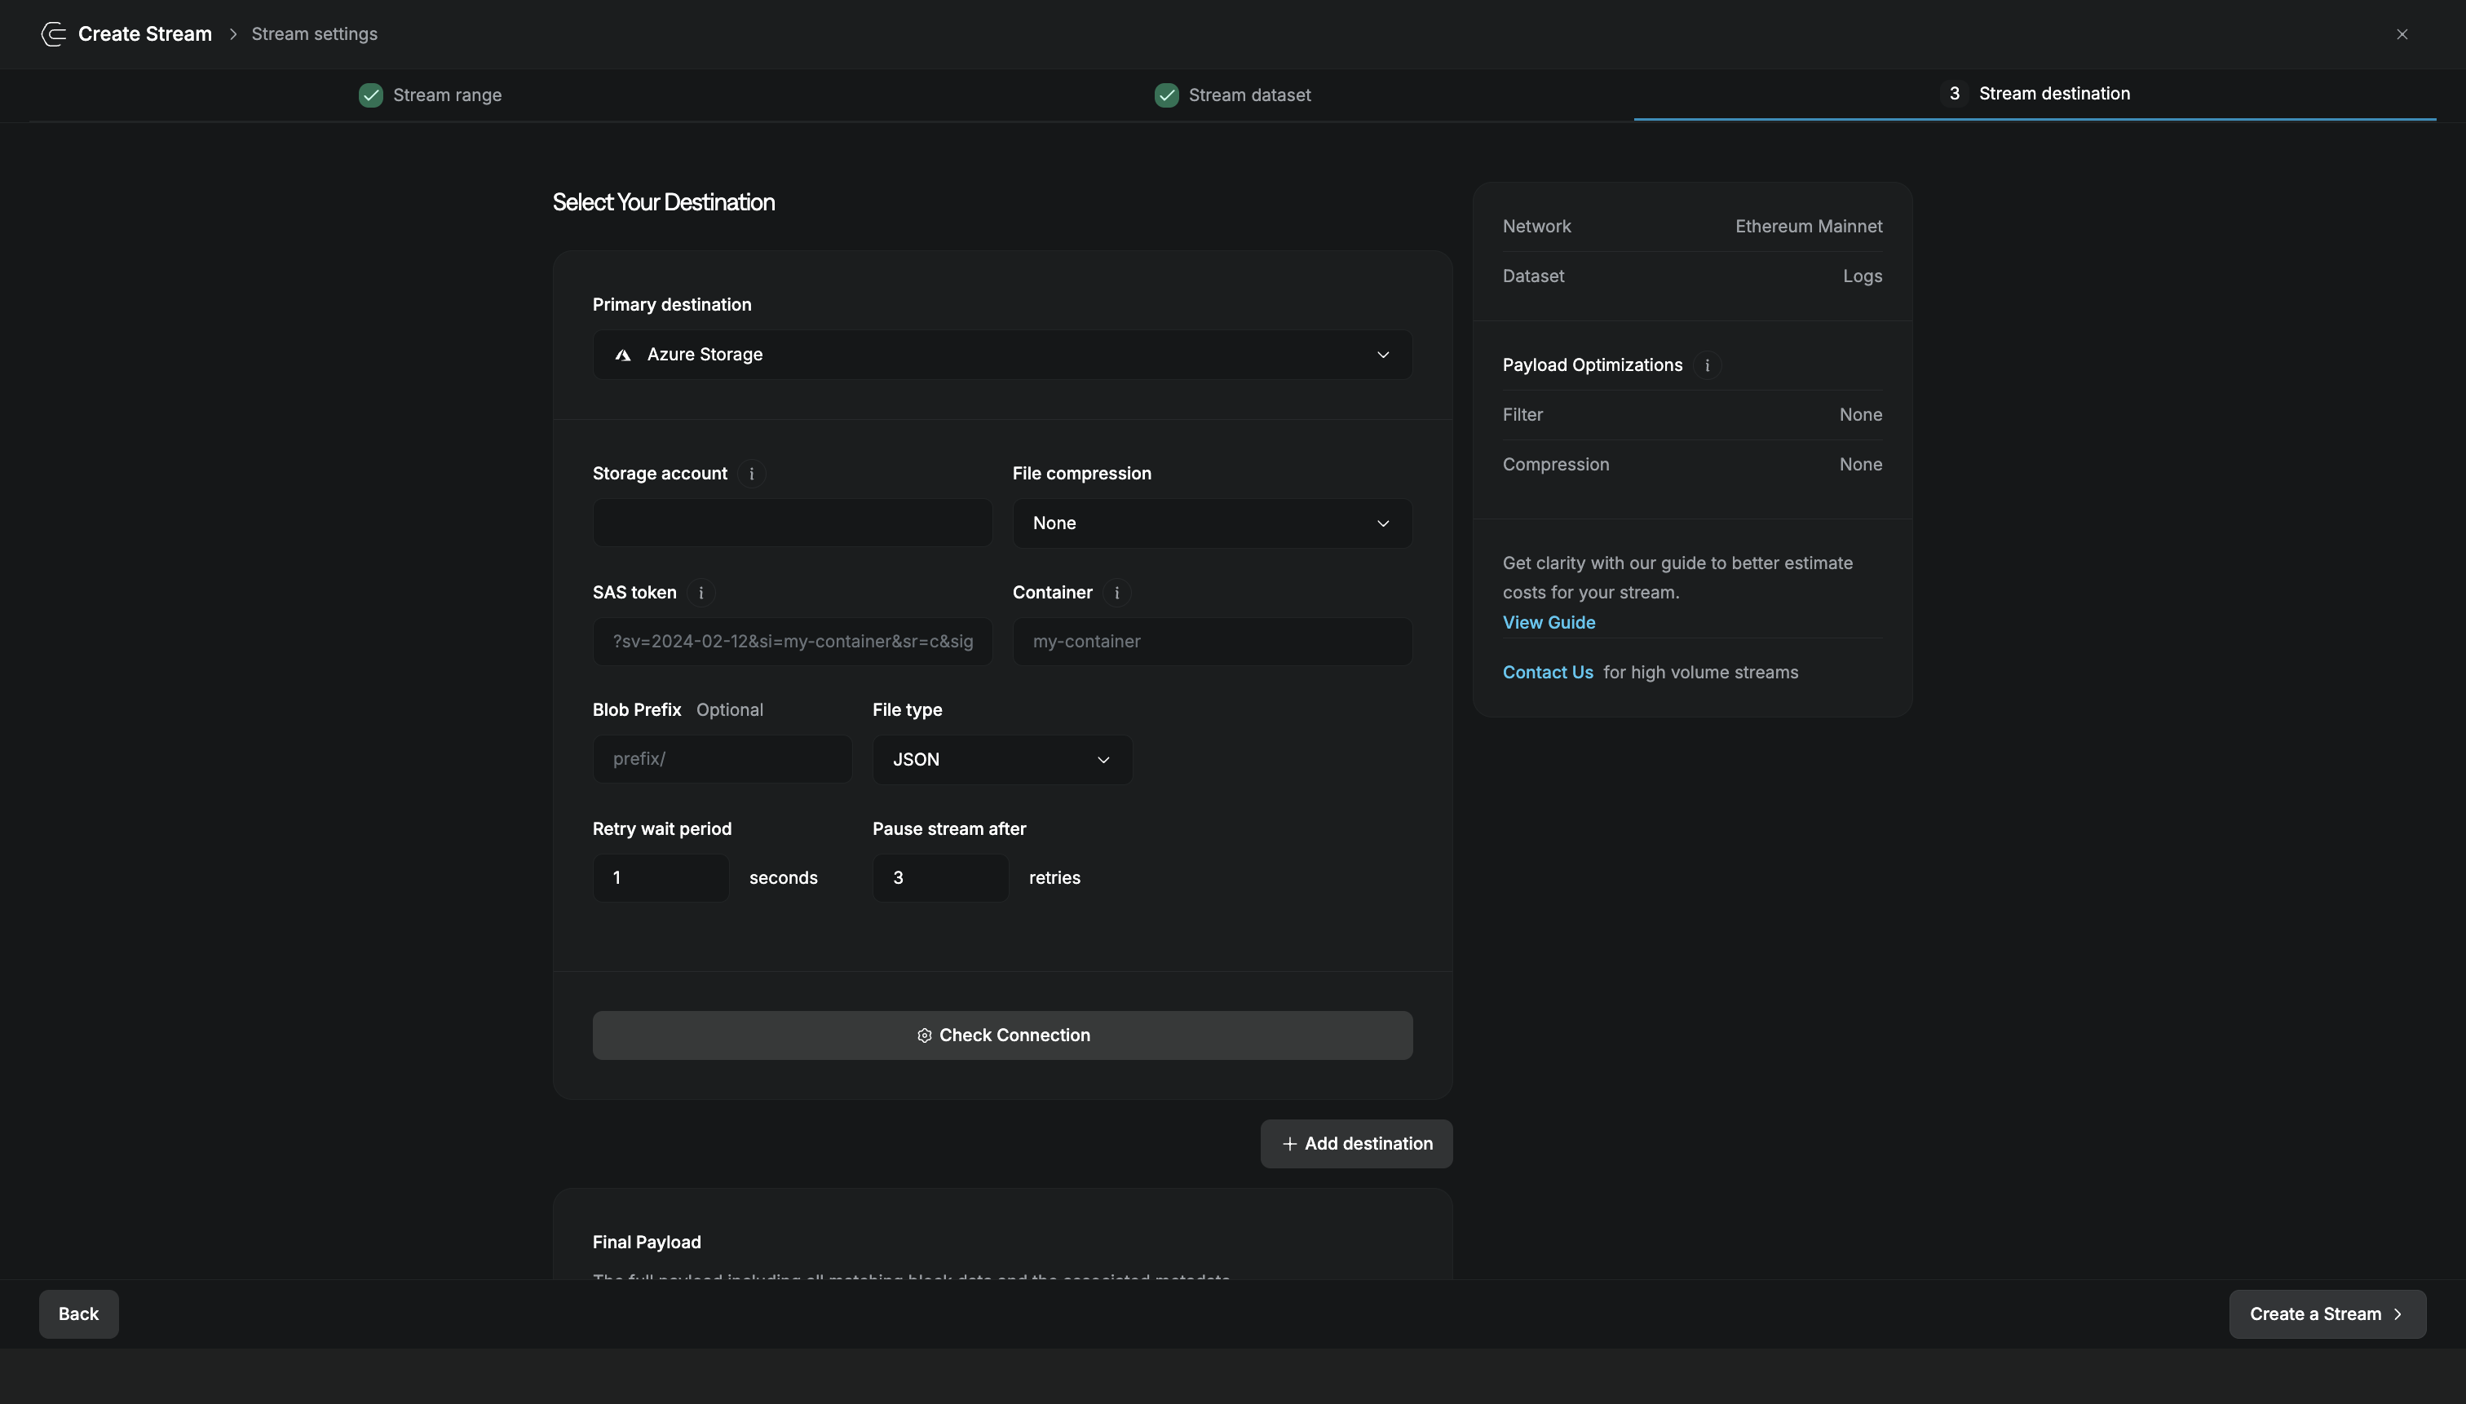Image resolution: width=2466 pixels, height=1404 pixels.
Task: Click the Check Connection button
Action: 1002,1035
